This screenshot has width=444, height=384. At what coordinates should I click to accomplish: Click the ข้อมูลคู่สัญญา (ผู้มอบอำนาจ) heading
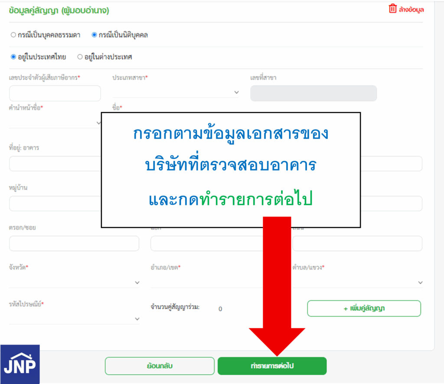point(59,11)
